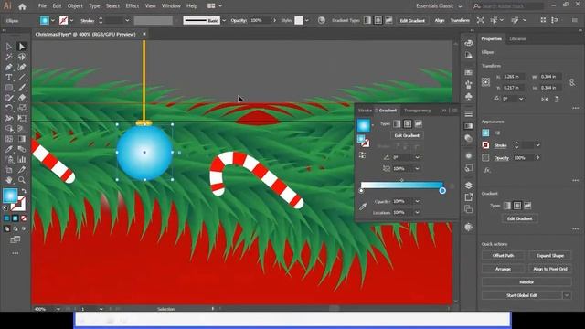The height and width of the screenshot is (329, 585).
Task: Click the Expand Shape button
Action: coord(550,256)
